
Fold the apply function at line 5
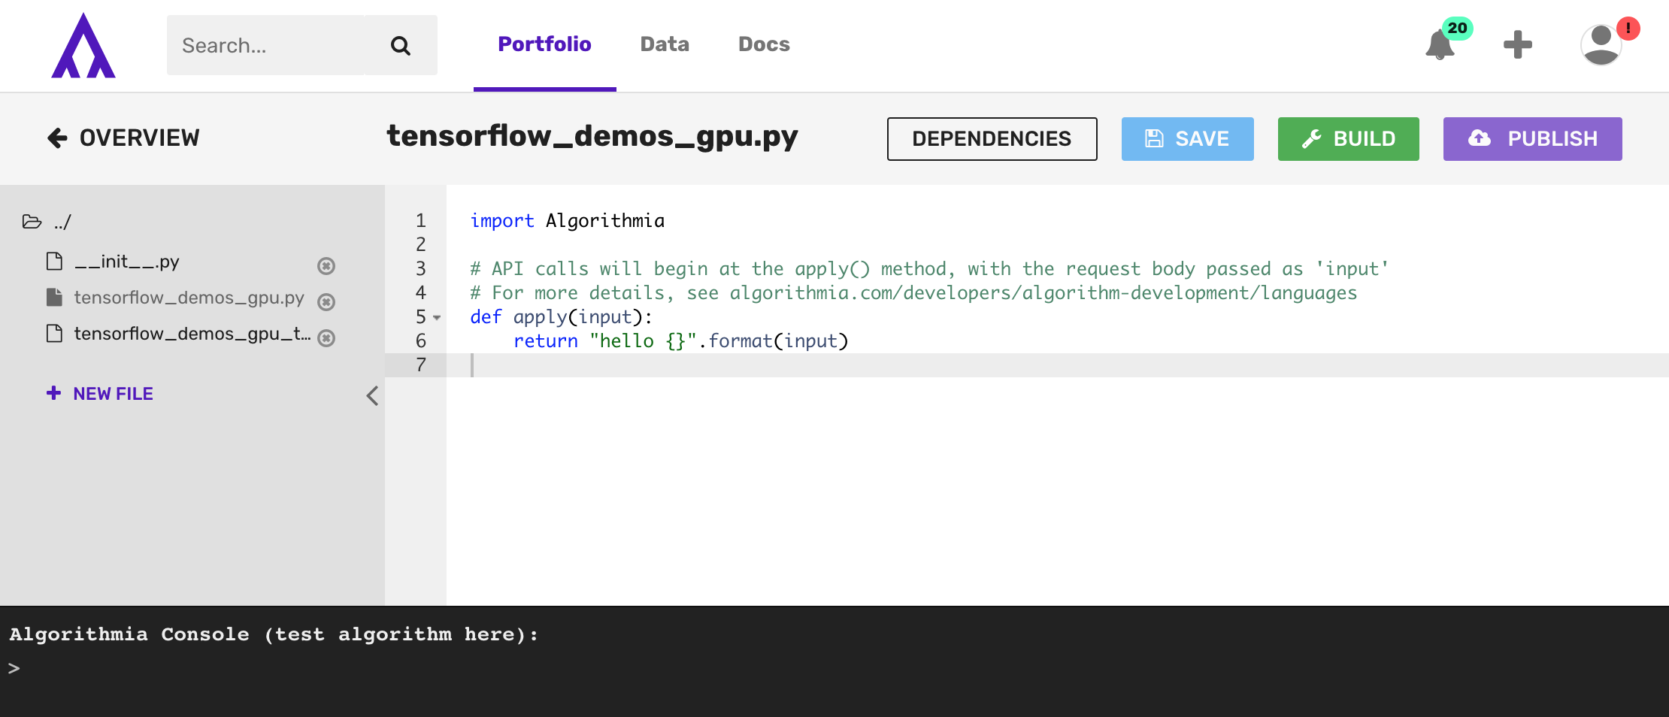(437, 317)
